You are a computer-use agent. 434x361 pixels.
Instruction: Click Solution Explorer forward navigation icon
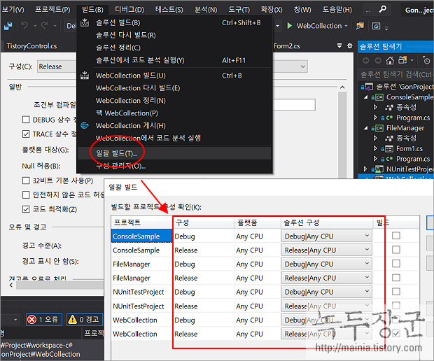coord(378,60)
